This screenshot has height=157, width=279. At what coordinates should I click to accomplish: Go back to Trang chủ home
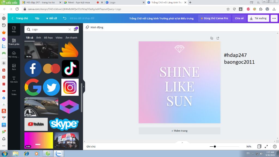(20, 18)
